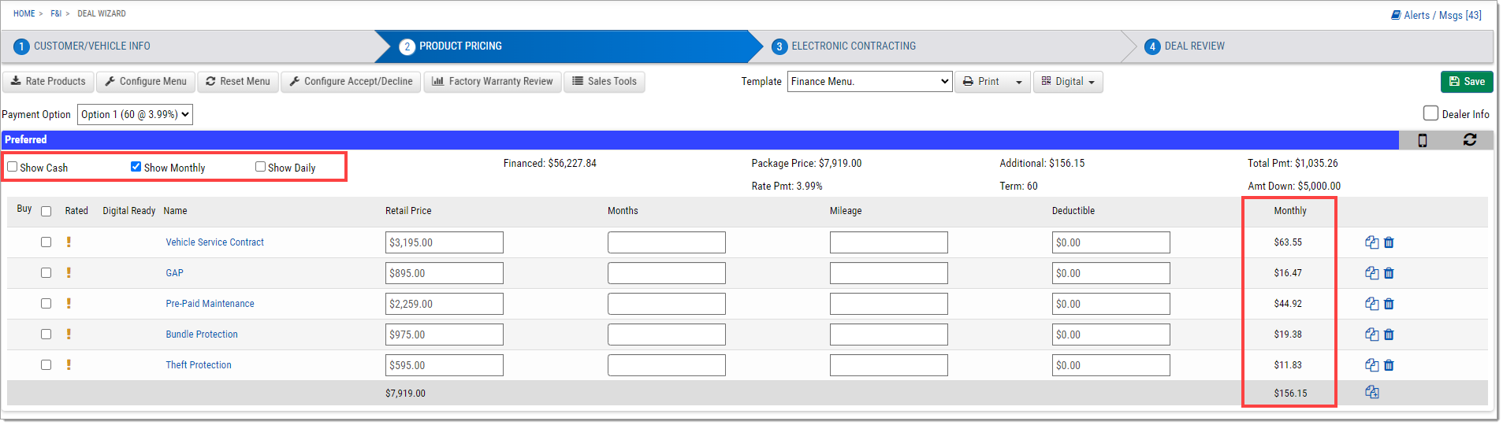The height and width of the screenshot is (425, 1503).
Task: Check Buy box for GAP
Action: point(46,273)
